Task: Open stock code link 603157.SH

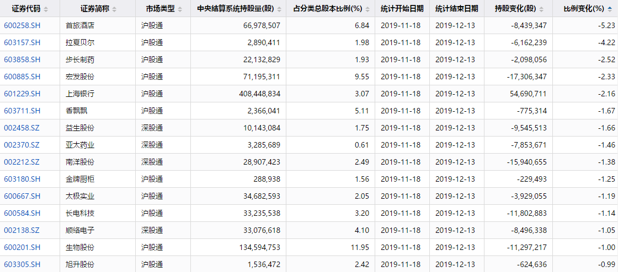Action: tap(22, 42)
